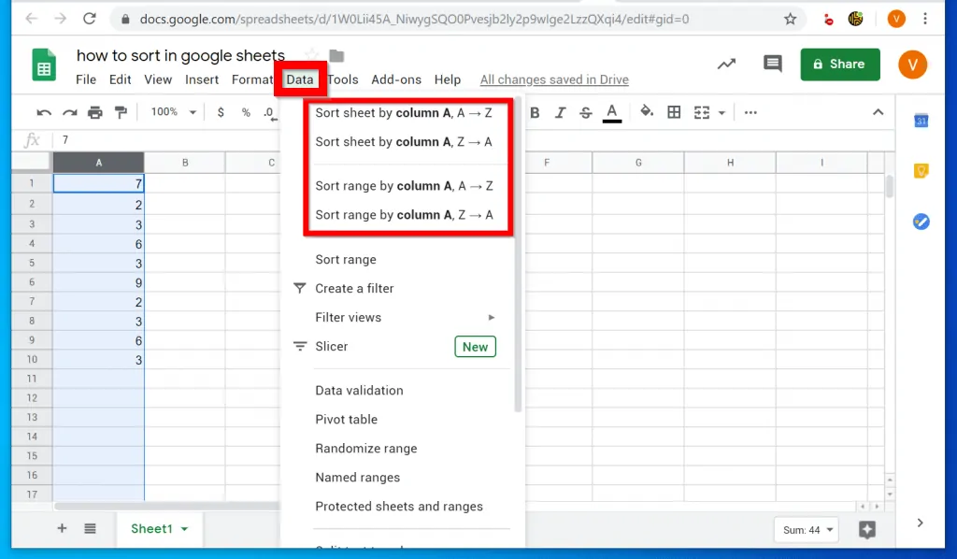Open the Google Calendar side panel

[920, 120]
